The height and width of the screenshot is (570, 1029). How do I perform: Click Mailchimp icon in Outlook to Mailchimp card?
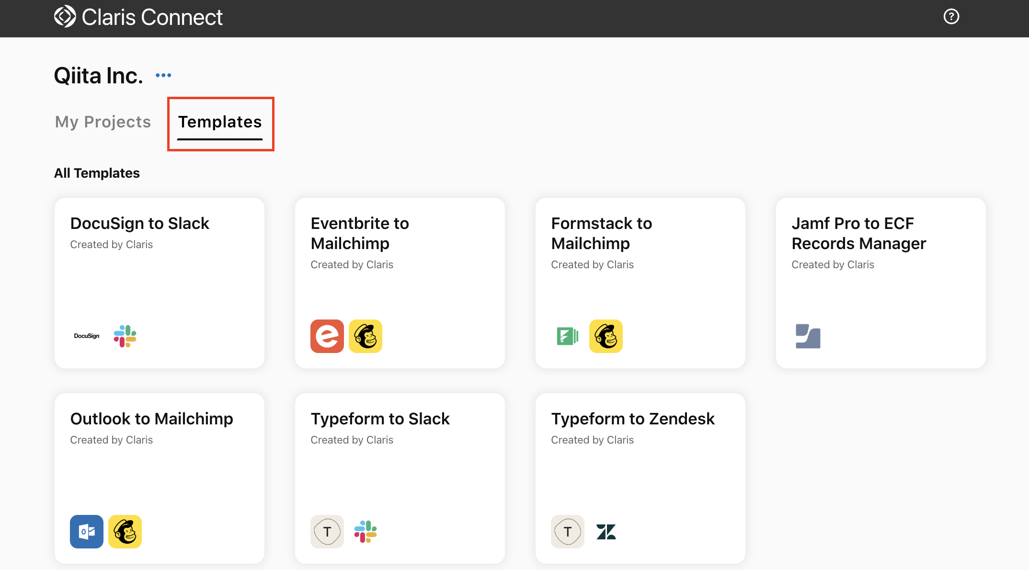click(x=125, y=532)
